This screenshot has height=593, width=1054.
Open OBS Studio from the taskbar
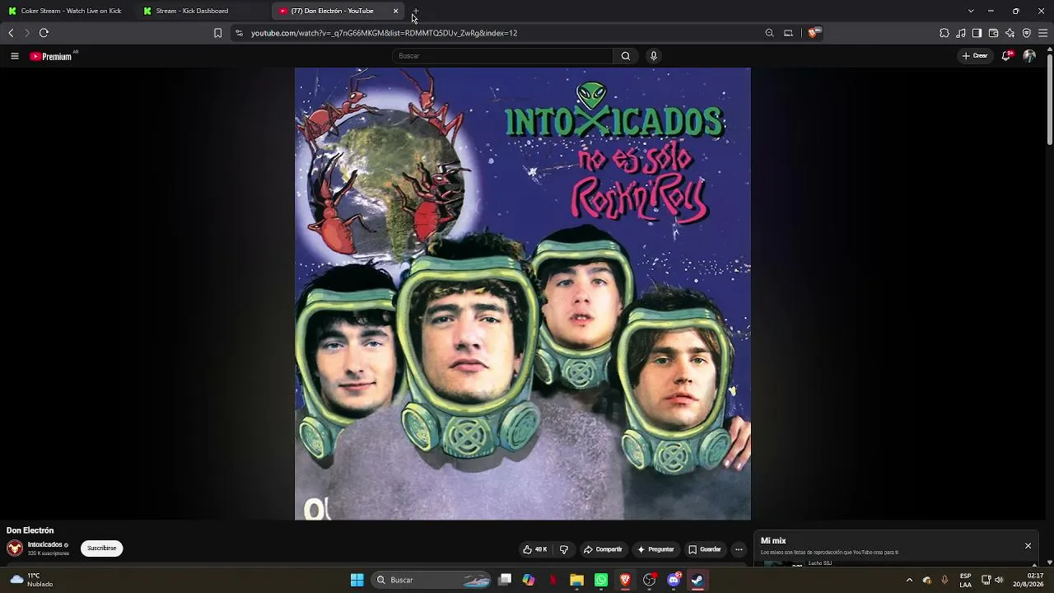(650, 580)
